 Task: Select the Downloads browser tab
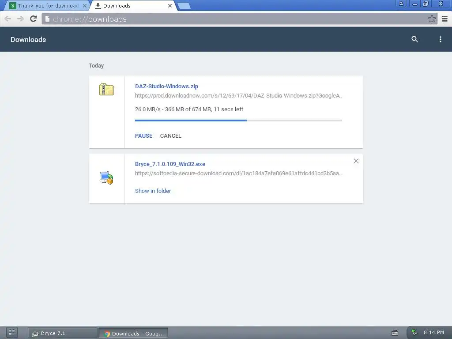133,6
